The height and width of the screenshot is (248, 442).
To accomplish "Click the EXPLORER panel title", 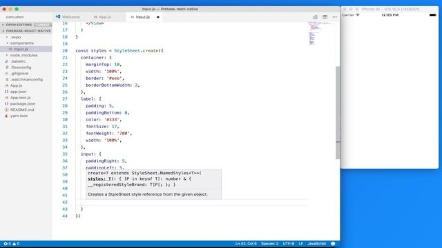I will coord(15,17).
